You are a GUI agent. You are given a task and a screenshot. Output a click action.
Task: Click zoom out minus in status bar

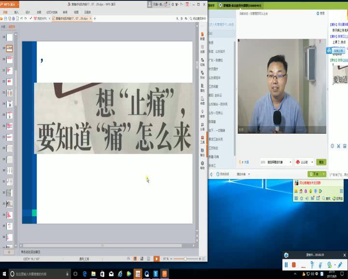click(x=171, y=259)
